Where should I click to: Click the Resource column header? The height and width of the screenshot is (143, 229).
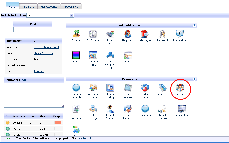click(x=19, y=116)
